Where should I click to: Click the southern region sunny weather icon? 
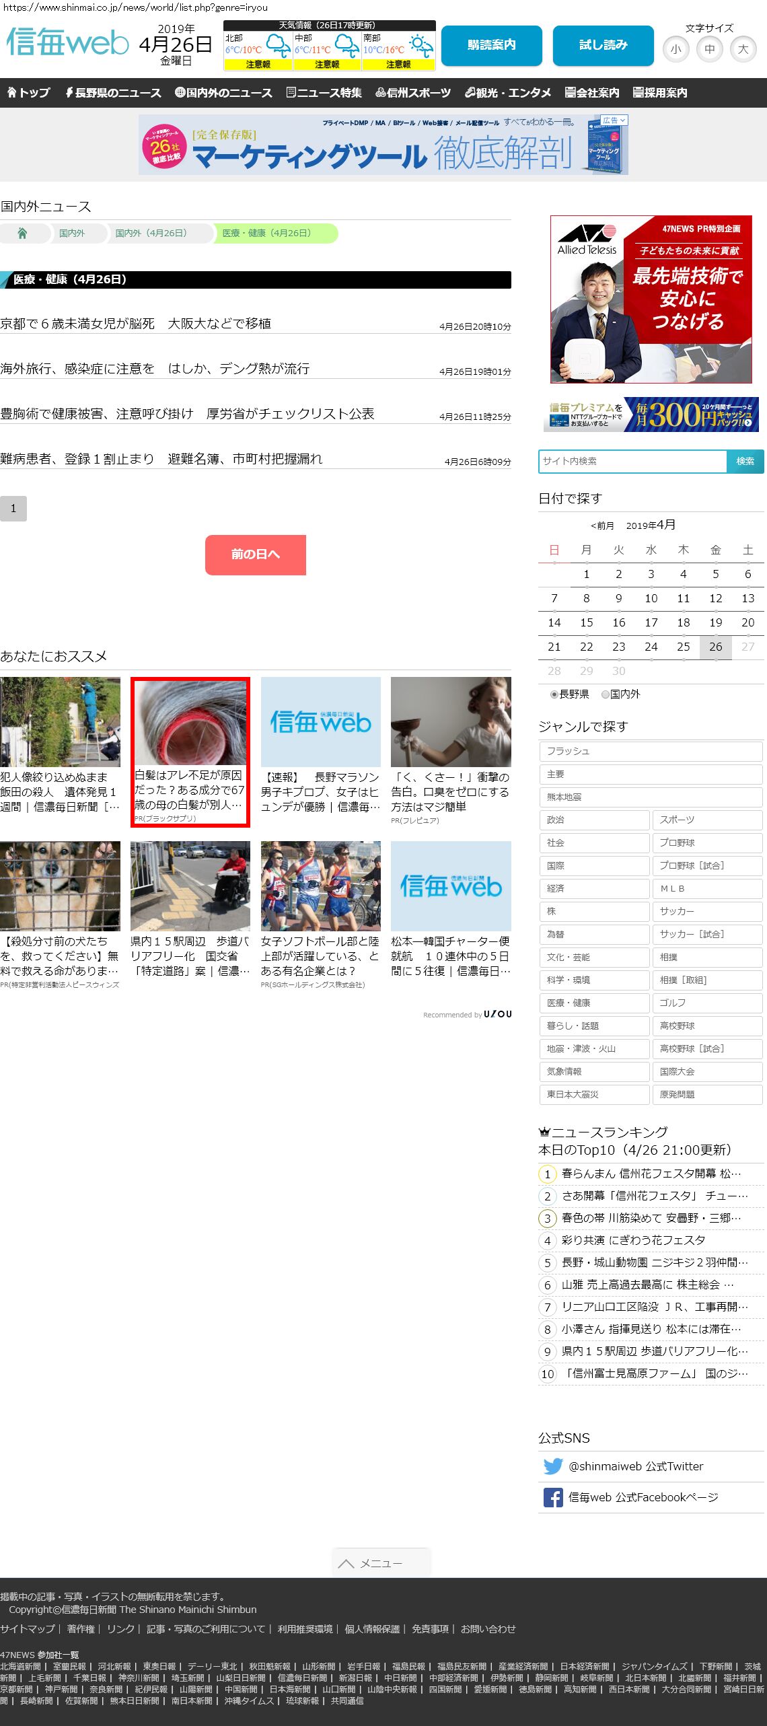pyautogui.click(x=421, y=46)
